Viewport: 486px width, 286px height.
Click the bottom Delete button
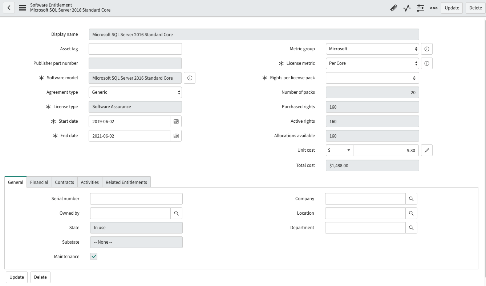[40, 277]
